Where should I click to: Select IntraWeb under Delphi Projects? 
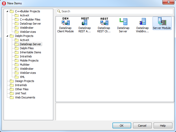(x=26, y=56)
